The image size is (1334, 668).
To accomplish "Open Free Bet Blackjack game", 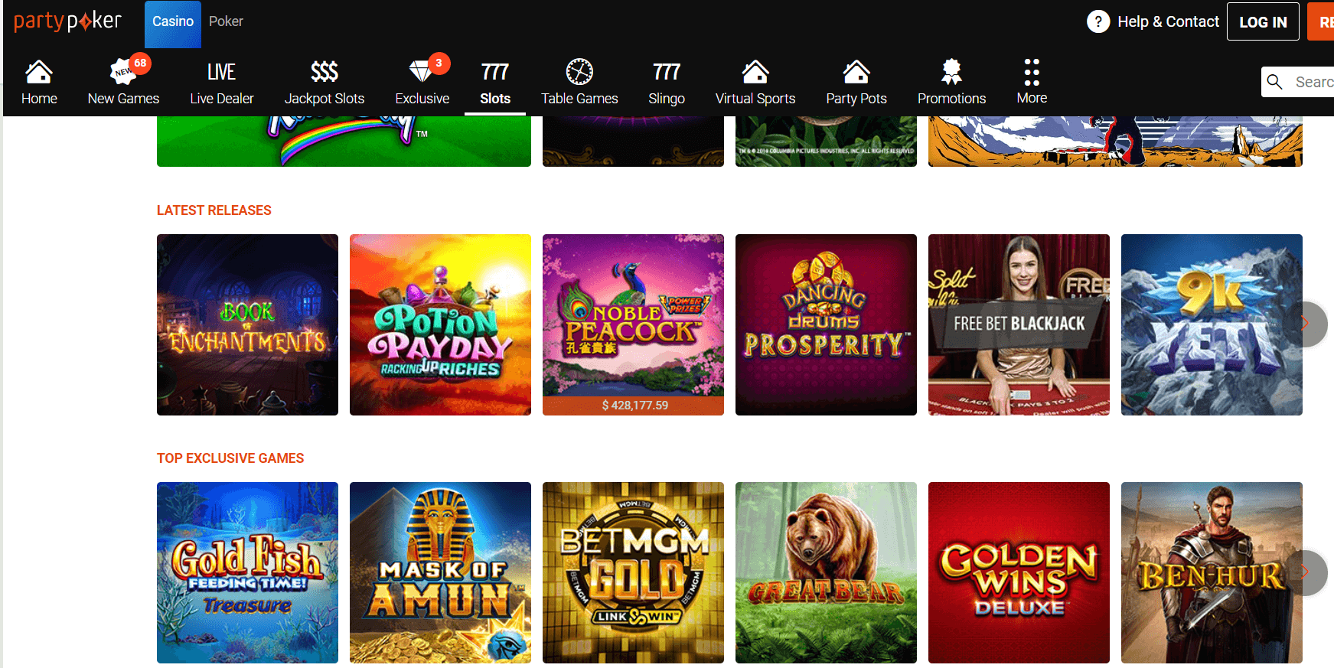I will coord(1019,324).
